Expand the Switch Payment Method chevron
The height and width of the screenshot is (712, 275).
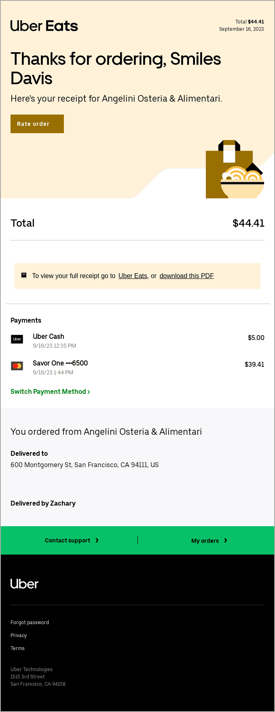(89, 391)
